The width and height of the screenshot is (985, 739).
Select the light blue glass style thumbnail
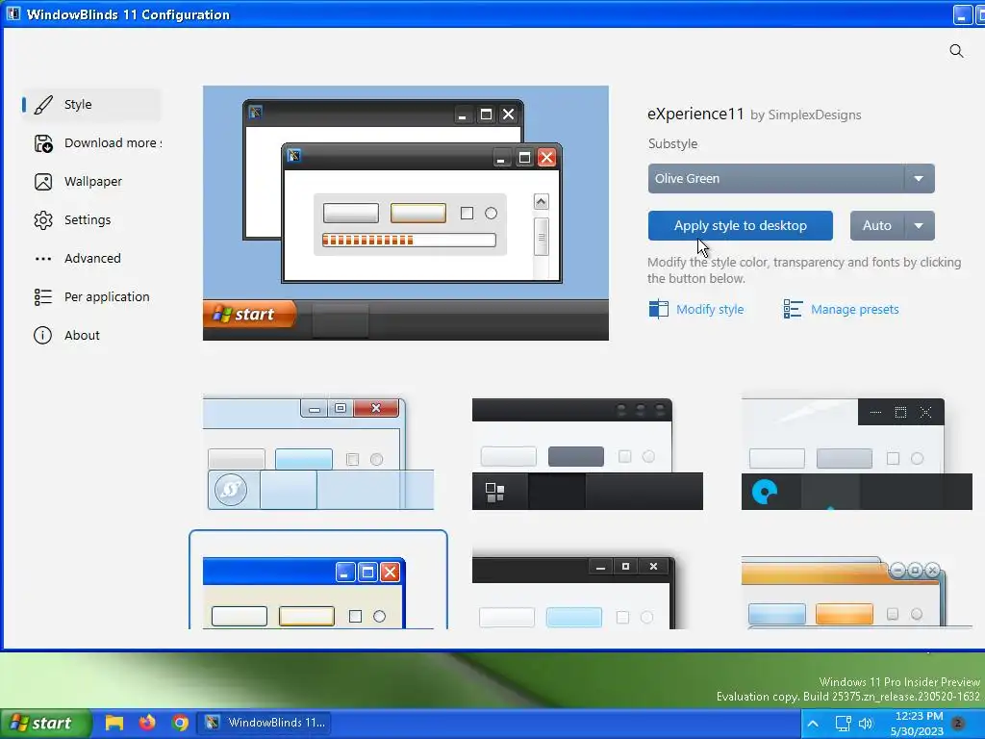point(318,453)
